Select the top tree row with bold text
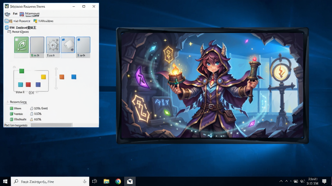This screenshot has height=186, width=332. pyautogui.click(x=23, y=28)
